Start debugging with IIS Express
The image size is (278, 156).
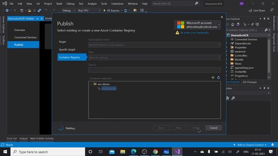[111, 10]
